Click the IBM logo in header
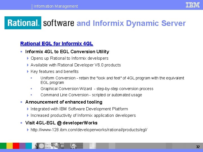The width and height of the screenshot is (203, 152). click(193, 5)
